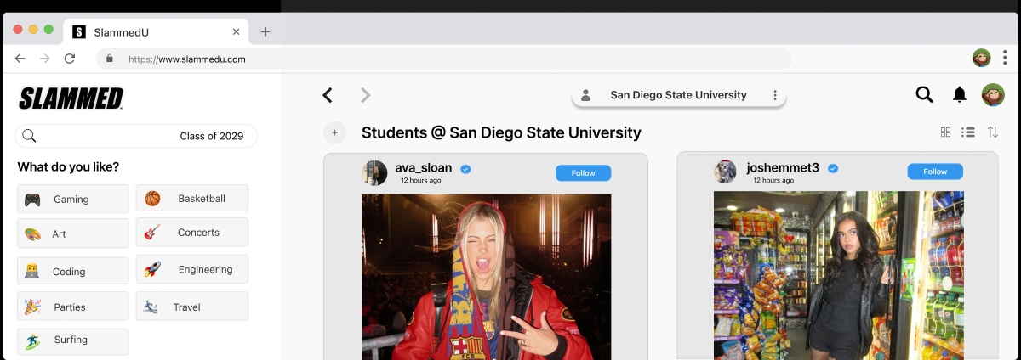
Task: Open the three-dot menu on university selector
Action: tap(774, 95)
